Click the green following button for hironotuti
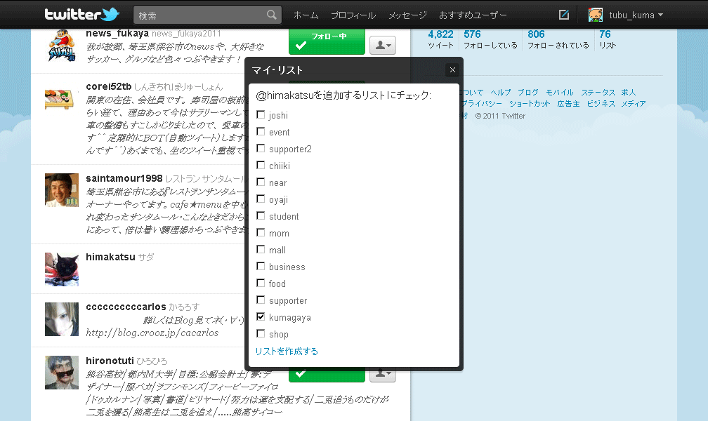Image resolution: width=708 pixels, height=421 pixels. [327, 375]
